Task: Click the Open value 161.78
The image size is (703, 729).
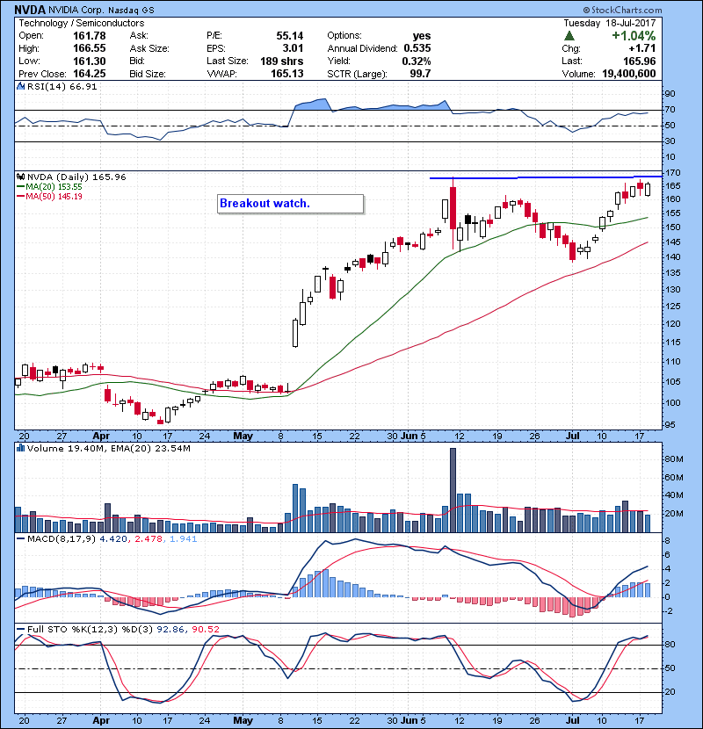Action: point(90,36)
